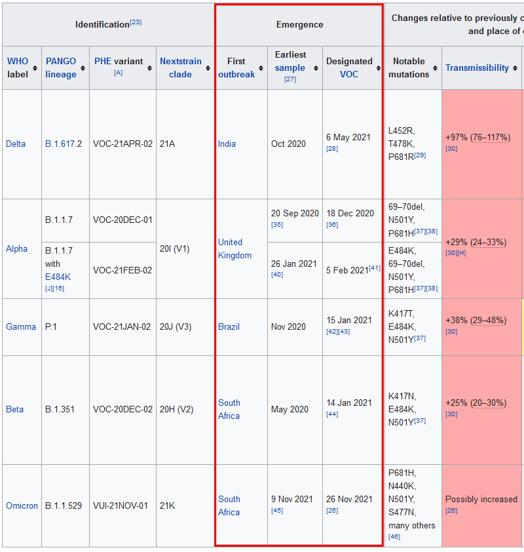
Task: Open the Alpha variant link
Action: coord(16,248)
